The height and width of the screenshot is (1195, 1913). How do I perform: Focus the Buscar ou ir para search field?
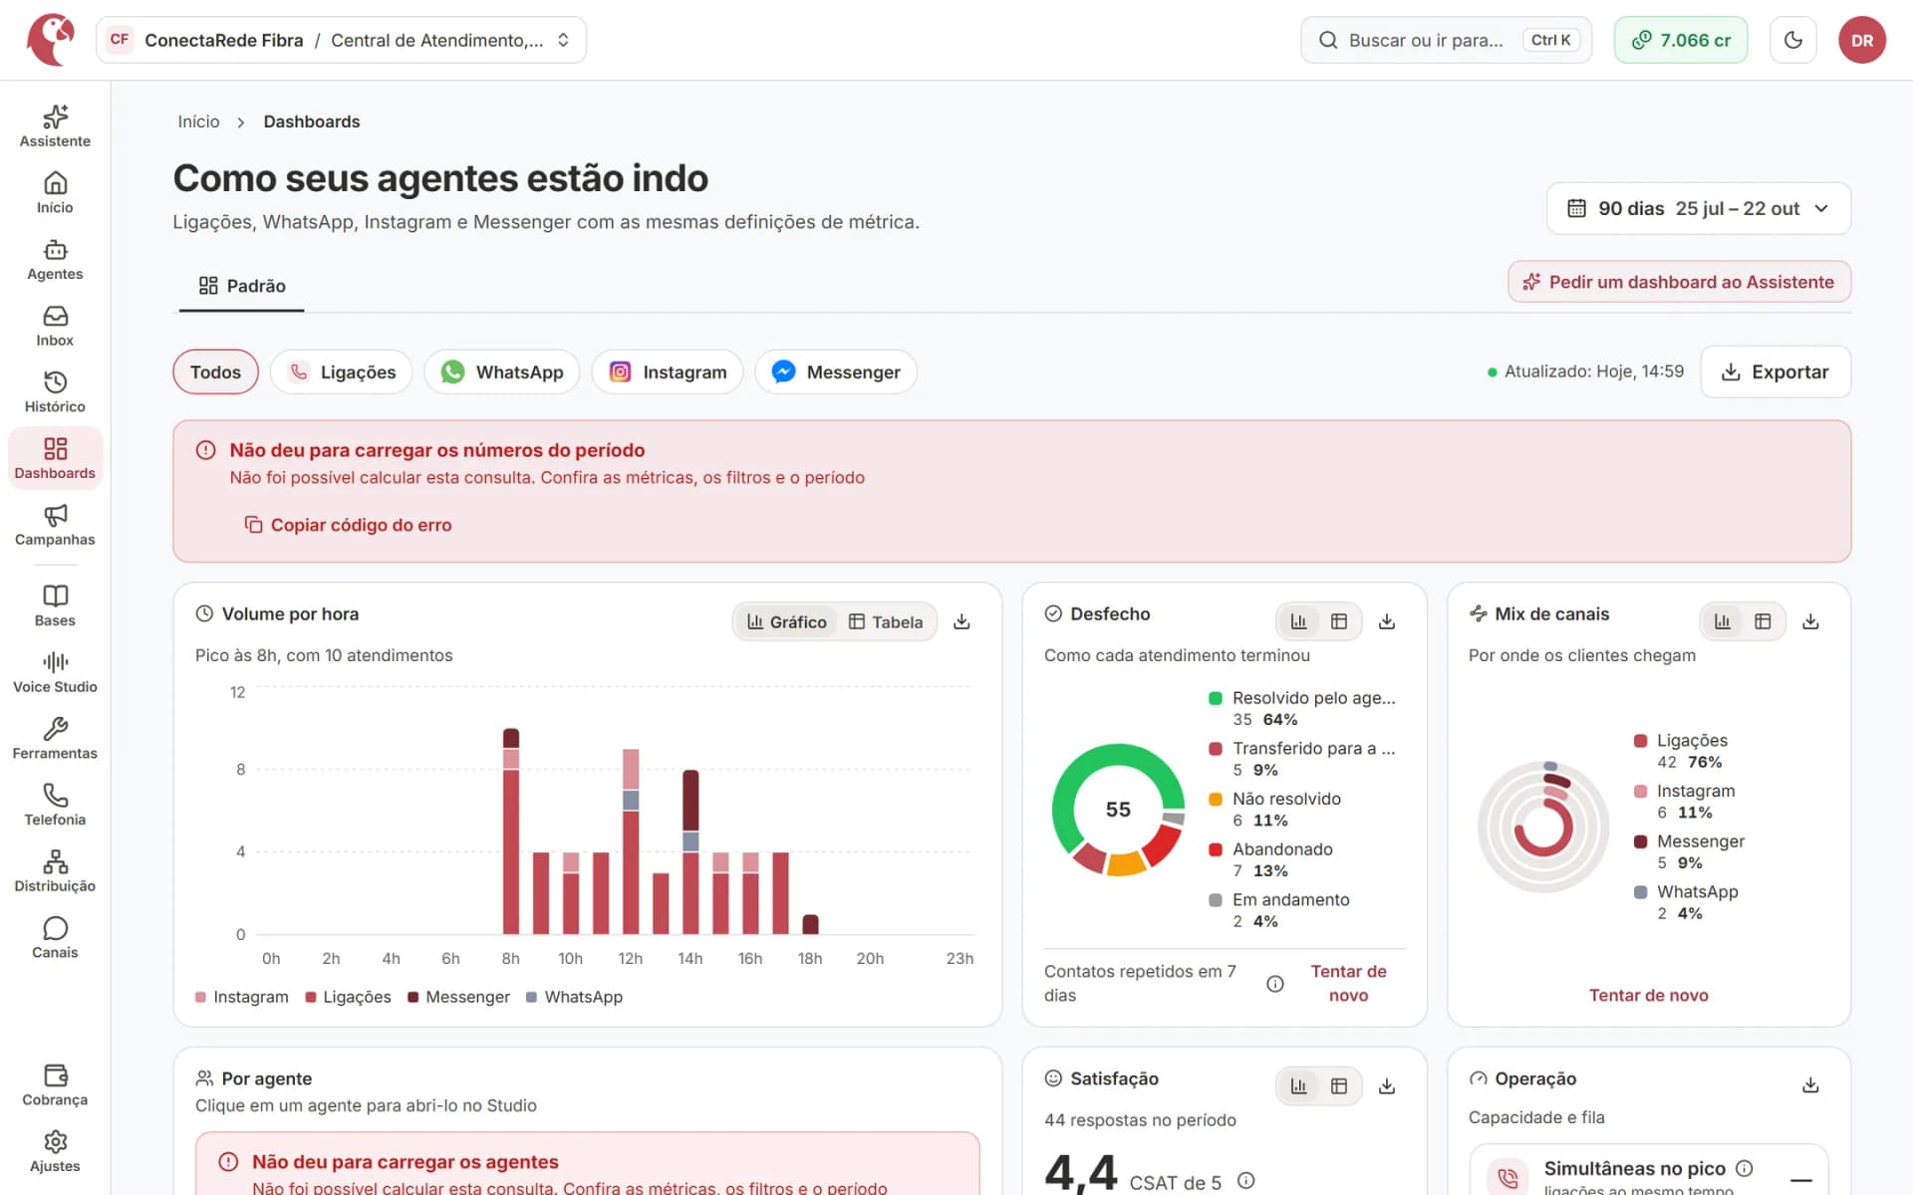pos(1446,40)
